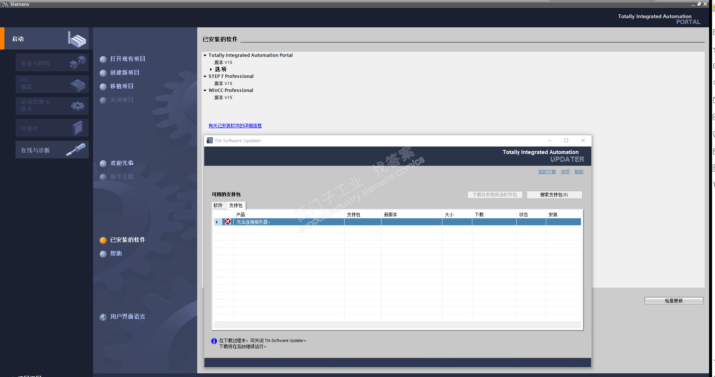Click the 状态 column header
Viewport: 715px width, 377px height.
(531, 215)
